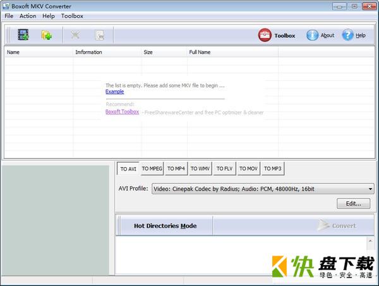The width and height of the screenshot is (379, 286).
Task: Click the log panel scroll up arrow
Action: (x=370, y=241)
